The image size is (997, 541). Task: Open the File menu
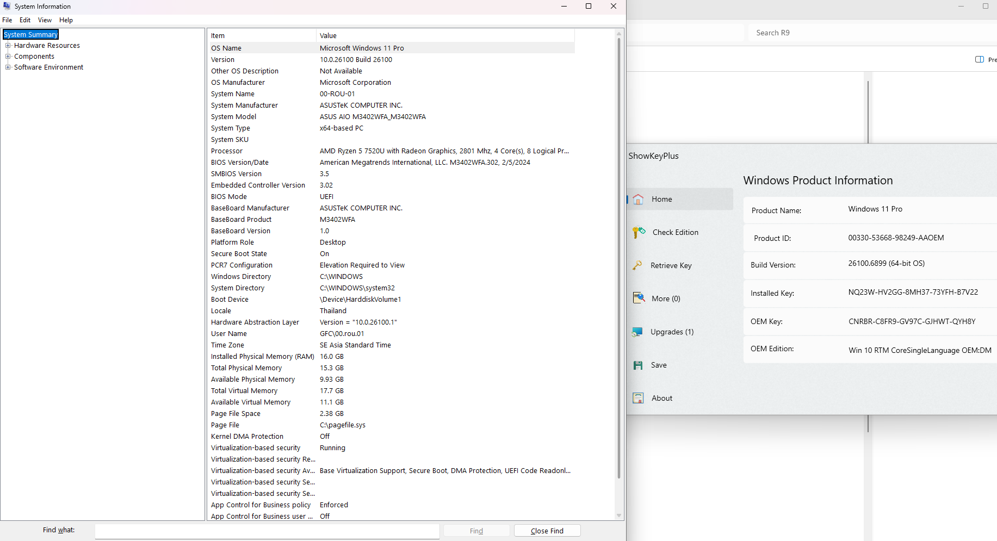coord(7,20)
